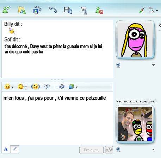Click the Envoyer button
Viewport: 161px width, 158px height.
point(91,150)
